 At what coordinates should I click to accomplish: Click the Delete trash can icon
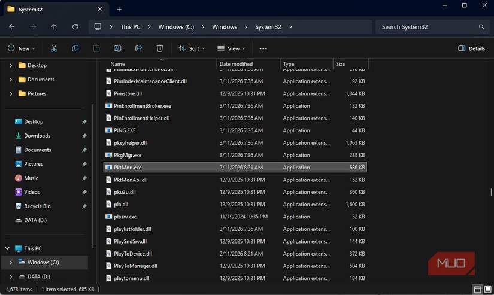tap(160, 48)
